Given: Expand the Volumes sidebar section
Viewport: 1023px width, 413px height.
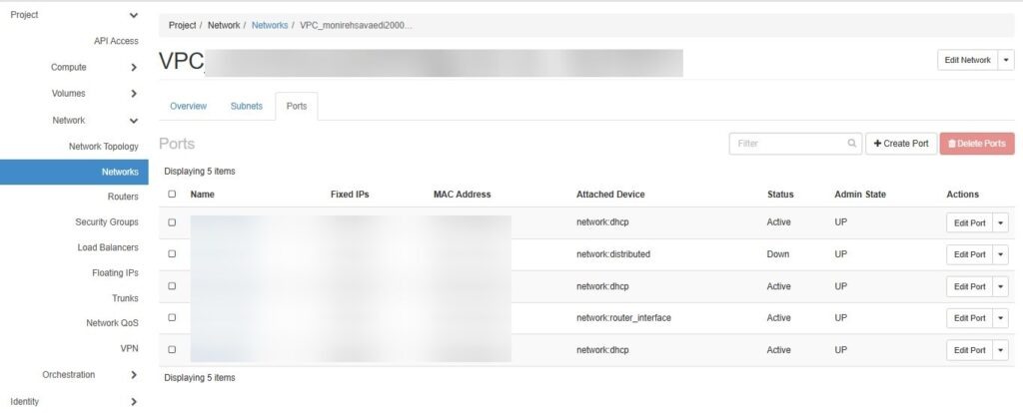Looking at the screenshot, I should tap(134, 93).
